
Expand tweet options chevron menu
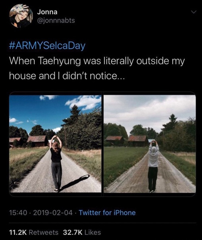[194, 12]
